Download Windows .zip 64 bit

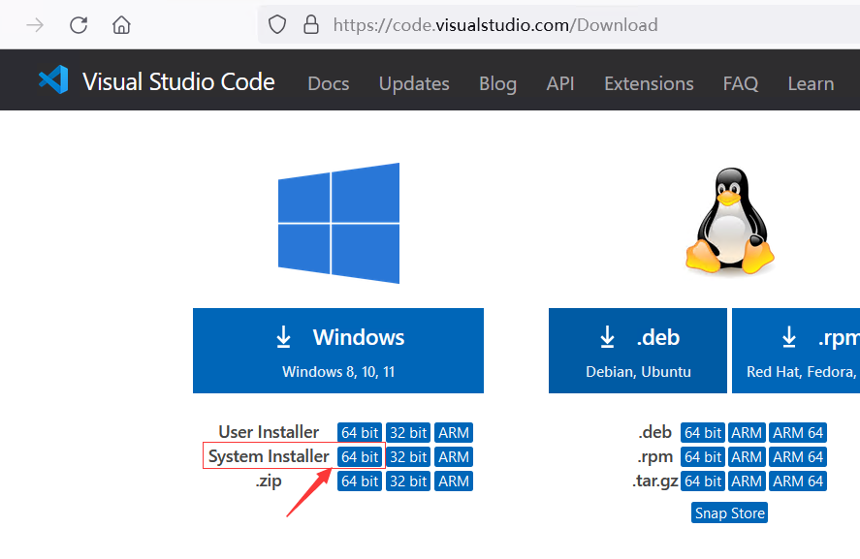[360, 481]
